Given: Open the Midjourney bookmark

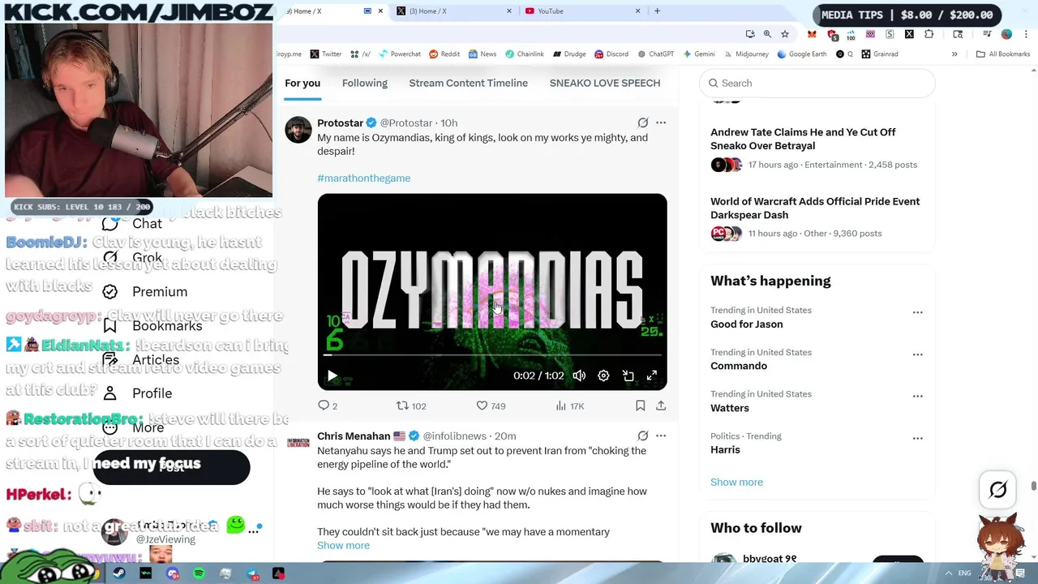Looking at the screenshot, I should [745, 54].
